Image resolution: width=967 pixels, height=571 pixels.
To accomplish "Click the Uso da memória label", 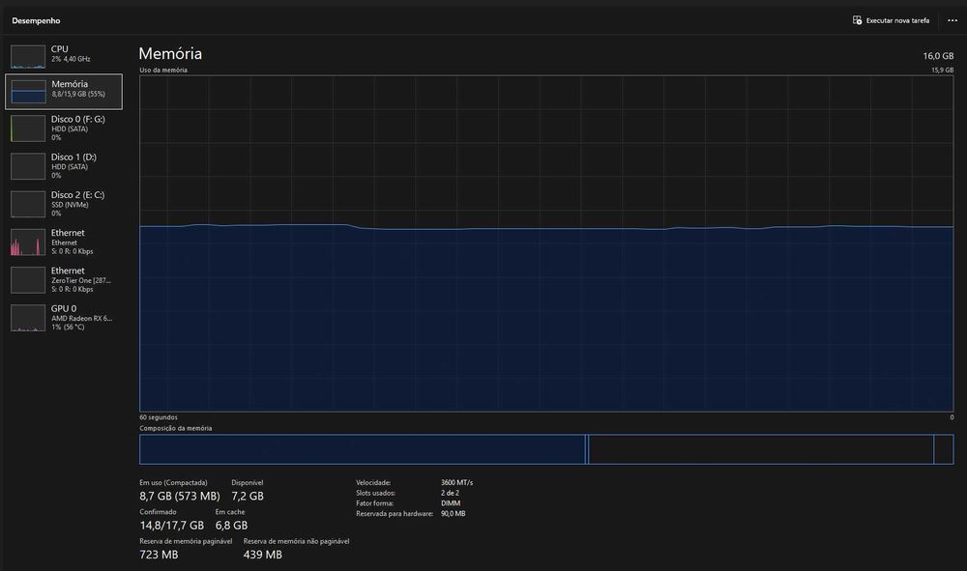I will (x=163, y=71).
